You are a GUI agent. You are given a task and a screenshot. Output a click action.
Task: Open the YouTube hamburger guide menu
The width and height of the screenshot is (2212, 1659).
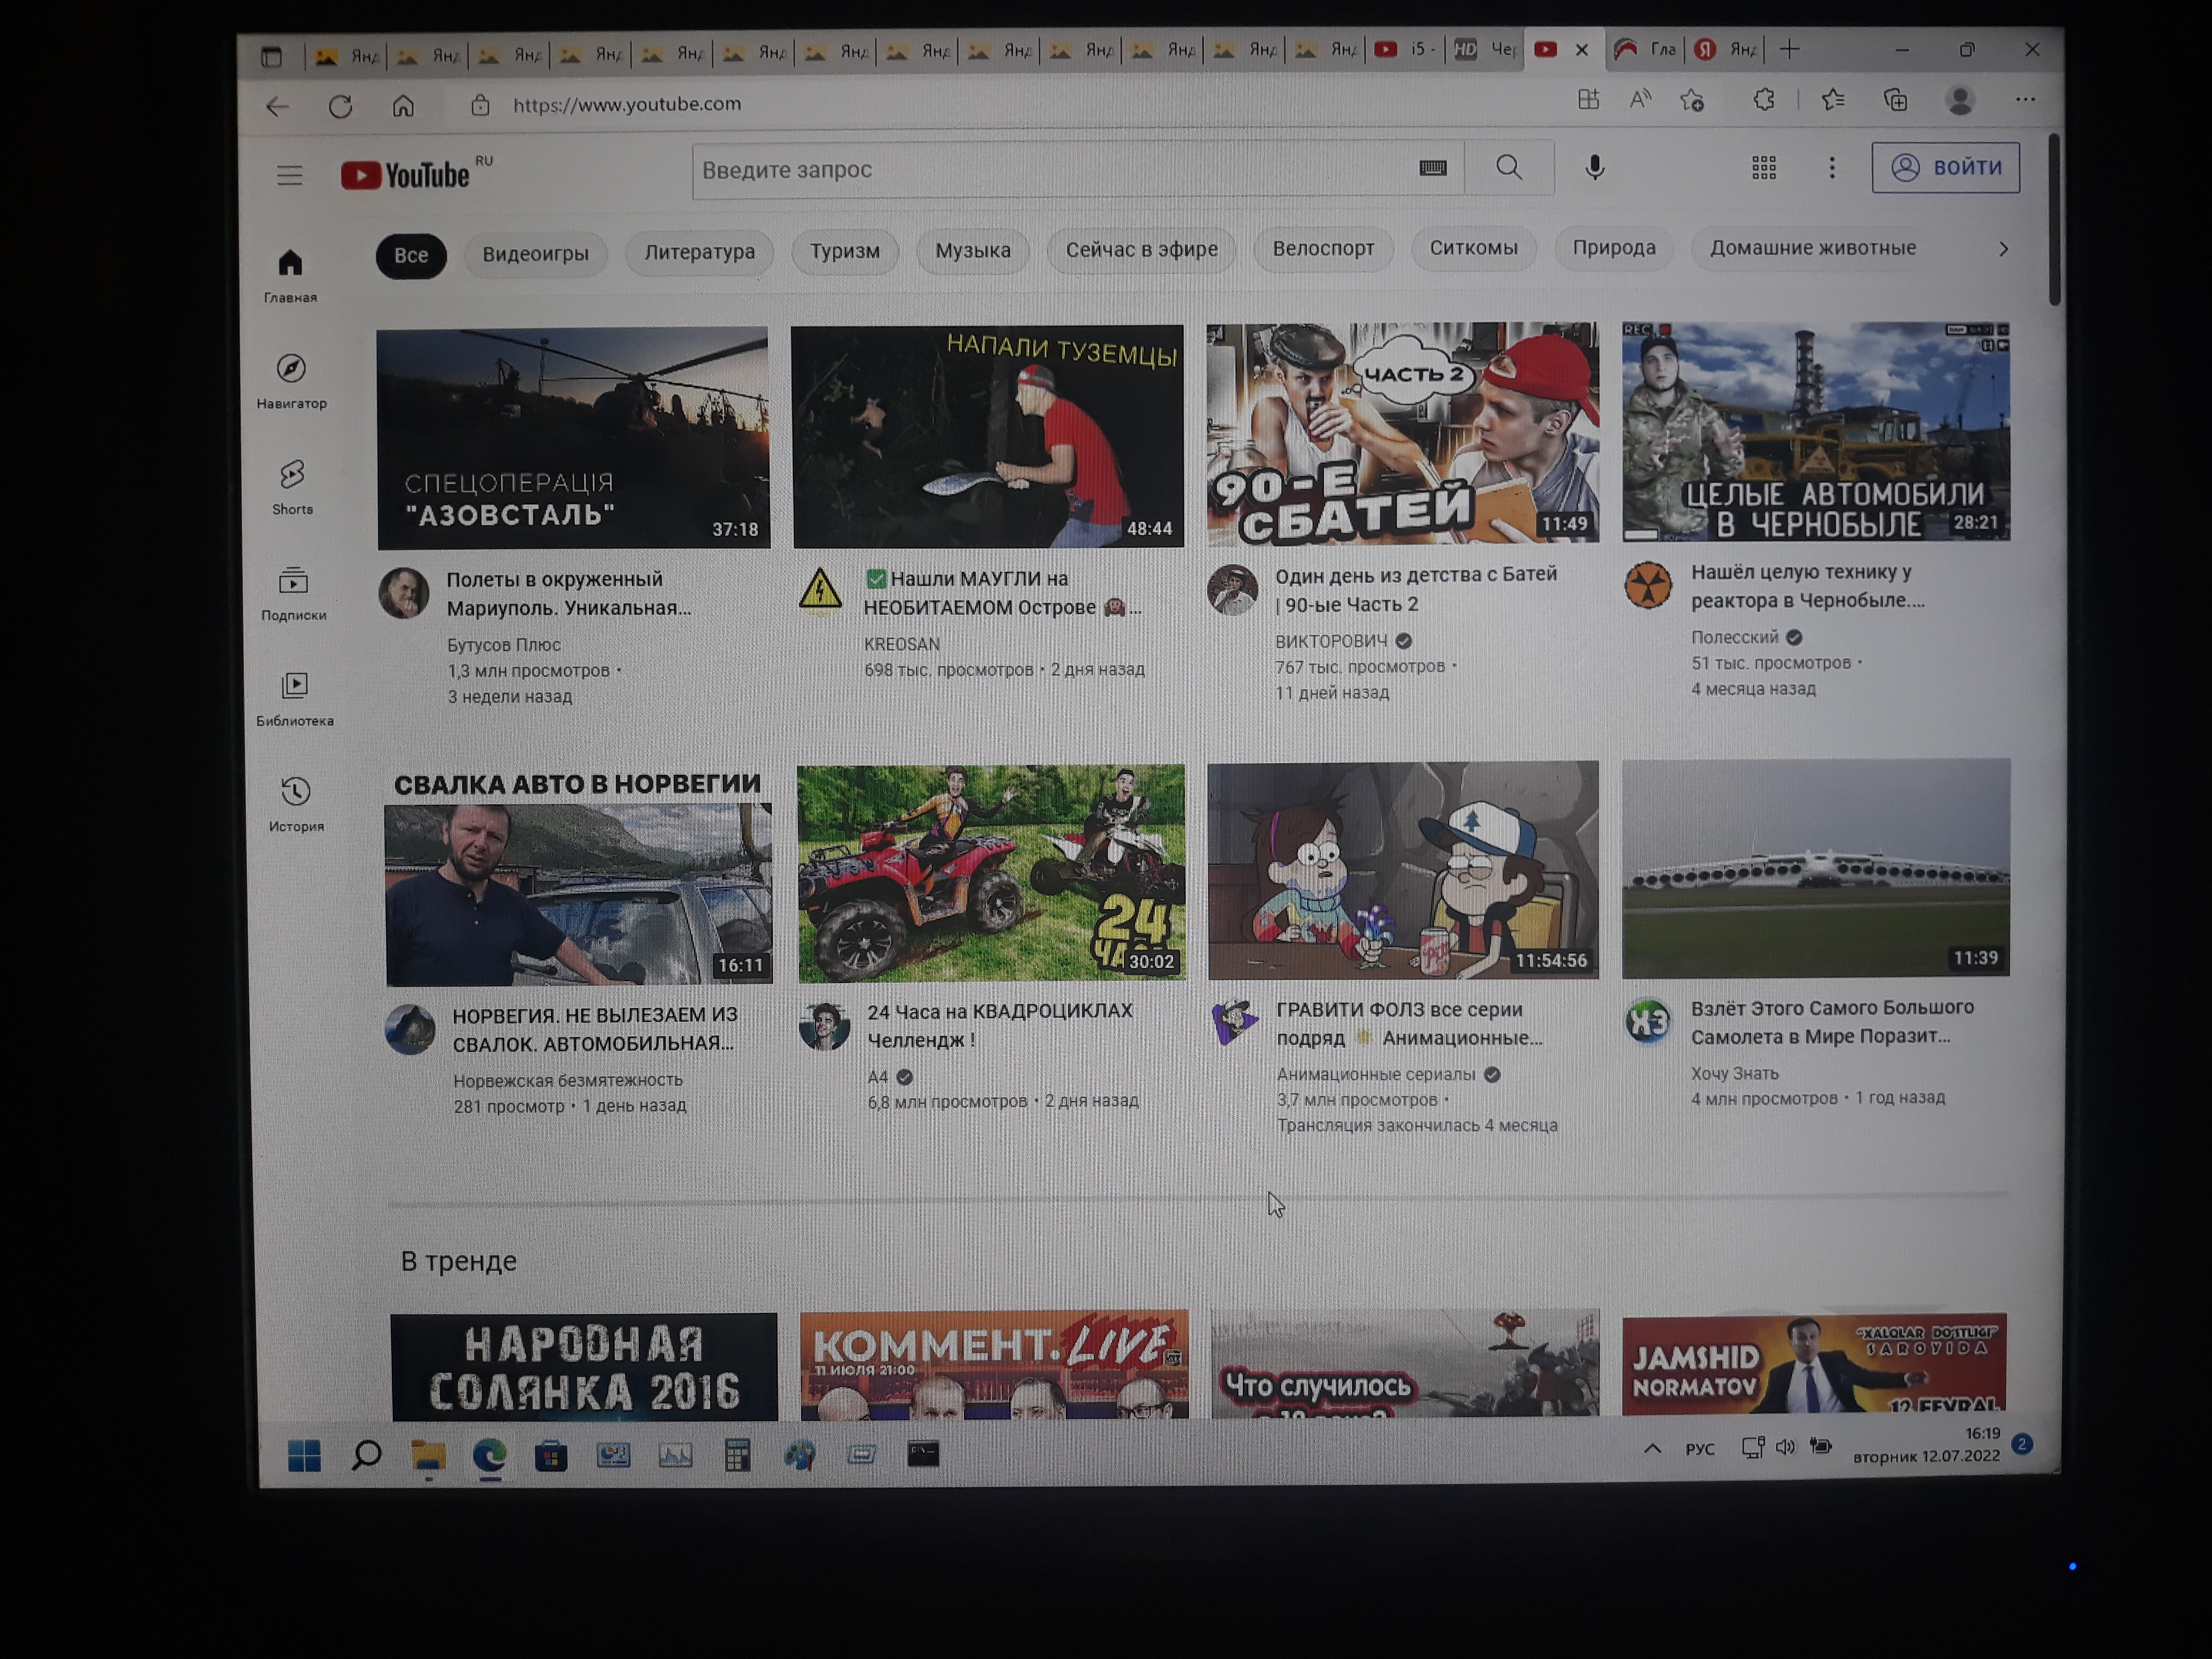point(289,176)
